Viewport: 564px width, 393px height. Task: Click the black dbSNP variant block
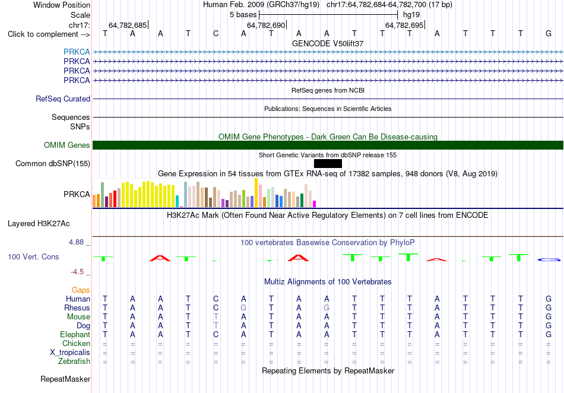tap(328, 164)
